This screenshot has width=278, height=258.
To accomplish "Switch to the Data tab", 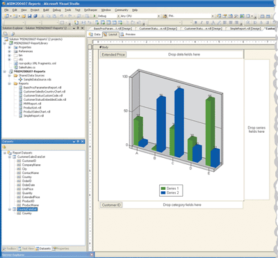I will click(95, 34).
